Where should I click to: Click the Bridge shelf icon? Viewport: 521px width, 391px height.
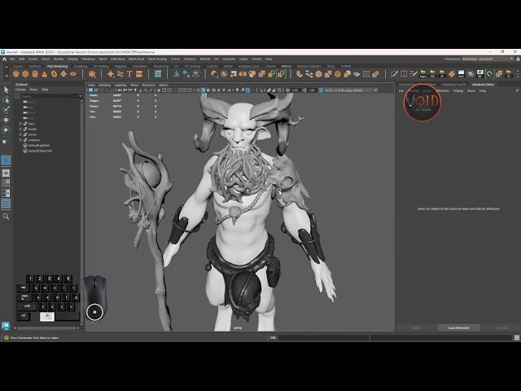coord(309,74)
